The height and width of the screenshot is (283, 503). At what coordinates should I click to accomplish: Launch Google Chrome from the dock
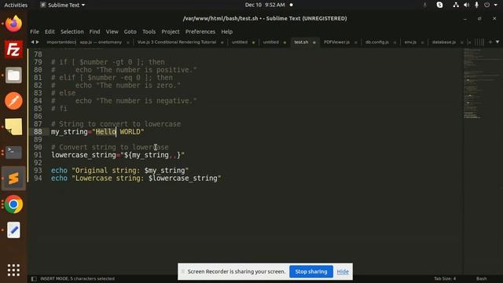[13, 204]
